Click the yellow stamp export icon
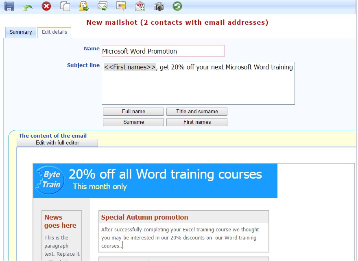Image resolution: width=358 pixels, height=261 pixels. [84, 6]
